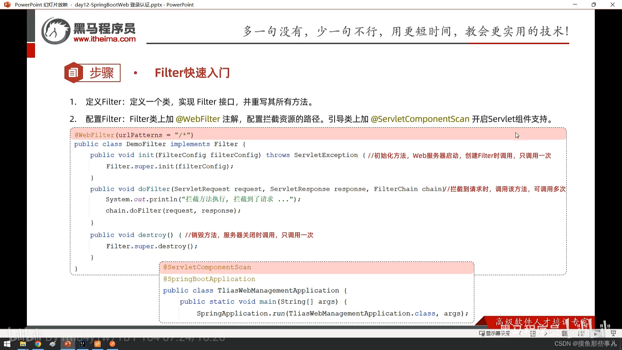This screenshot has height=350, width=622.
Task: Switch to Normal view in status bar
Action: (565, 333)
